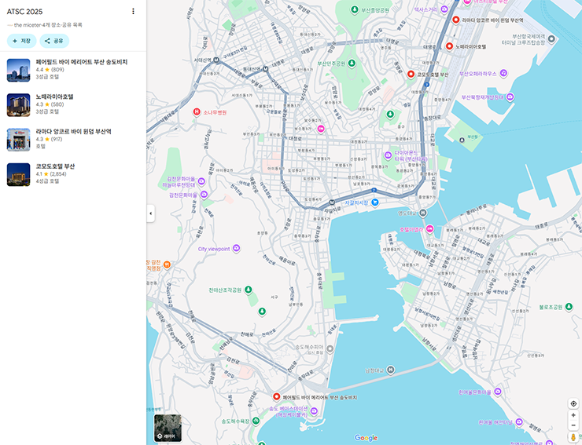Click the 코모도호텔 부산 thumbnail image
This screenshot has width=582, height=445.
click(x=18, y=174)
